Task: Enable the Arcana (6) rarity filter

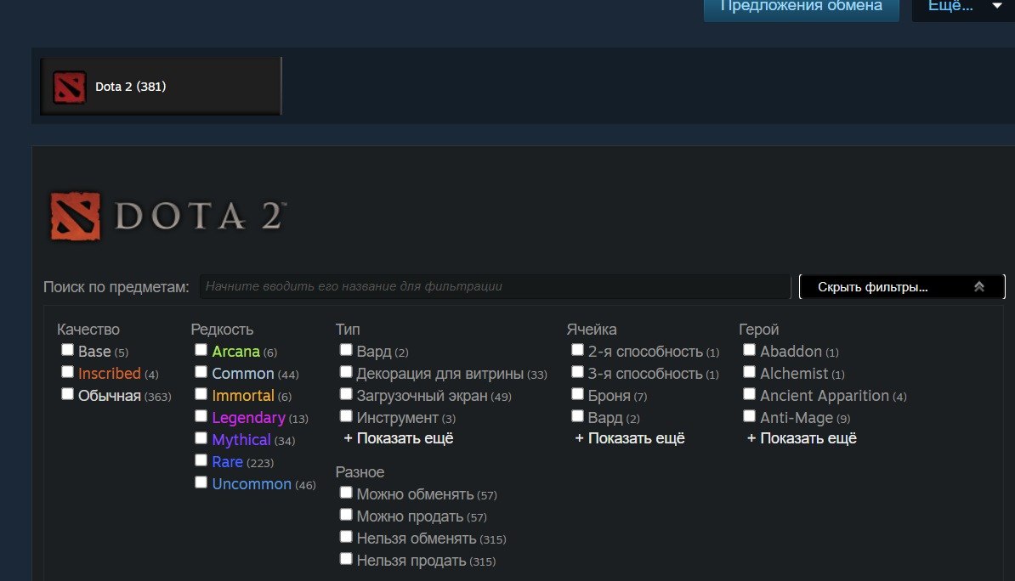Action: [201, 350]
